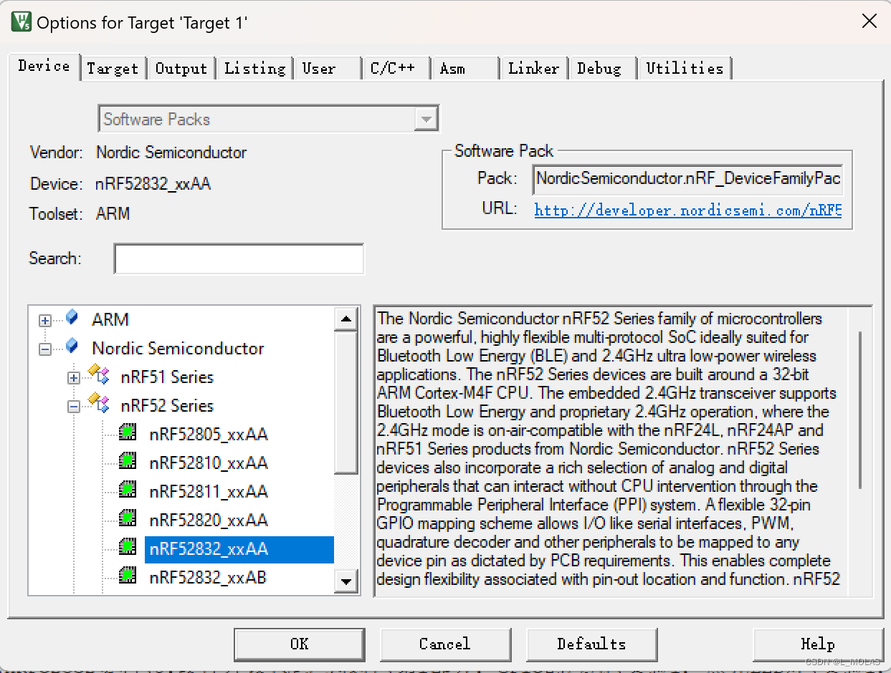Click the Pack name field
The image size is (891, 673).
pos(688,178)
